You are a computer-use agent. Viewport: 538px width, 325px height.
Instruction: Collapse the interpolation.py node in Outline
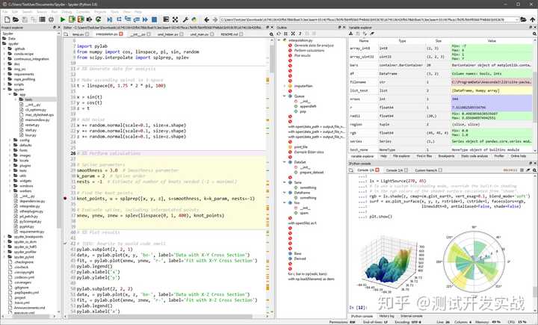pos(280,40)
